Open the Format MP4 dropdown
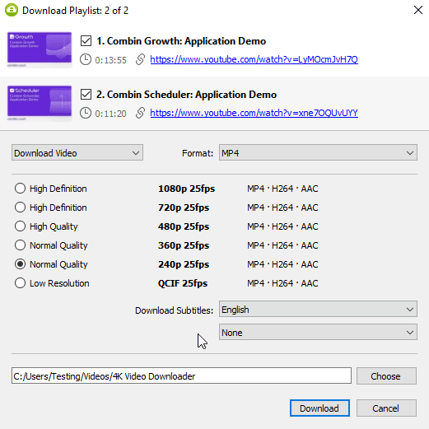This screenshot has width=429, height=429. pos(318,152)
